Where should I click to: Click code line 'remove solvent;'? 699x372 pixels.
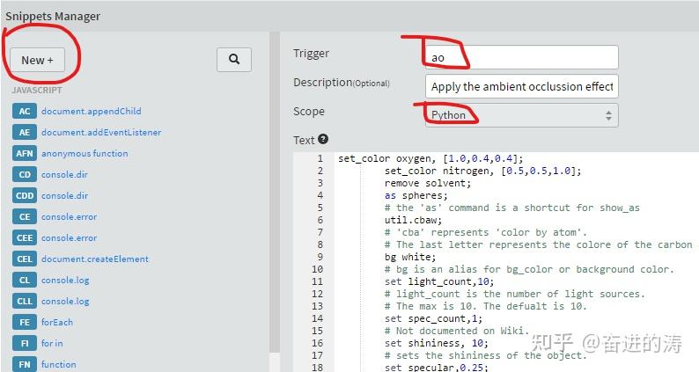point(428,183)
